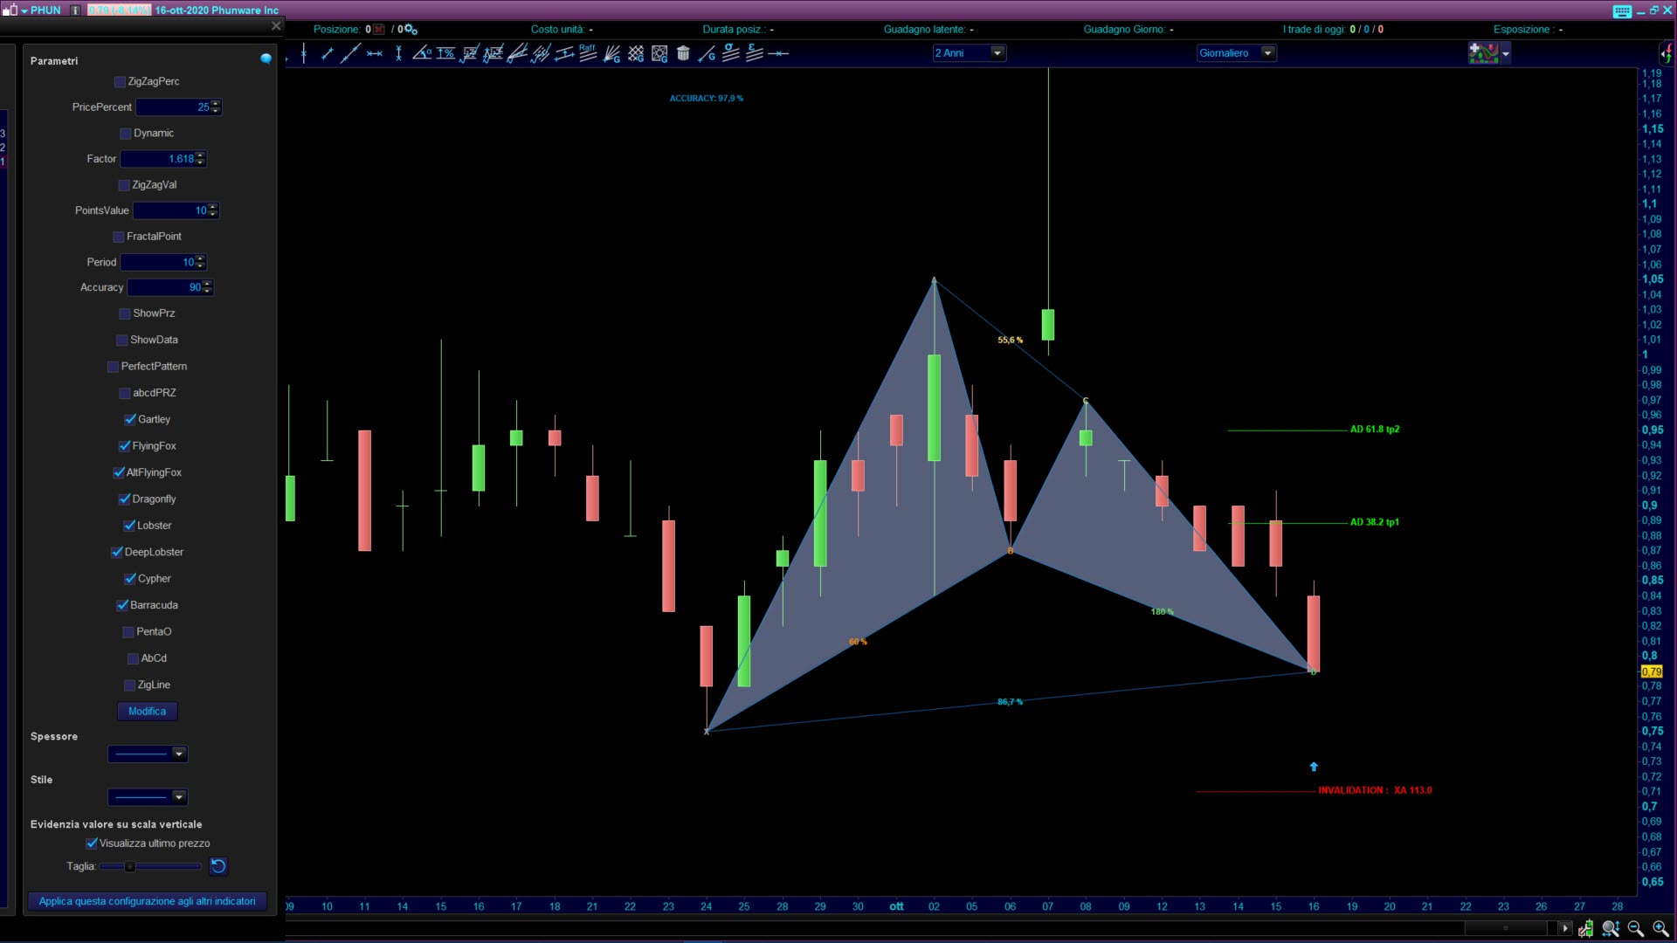Open candlestick chart settings wrench icon
This screenshot has height=943, width=1677.
[x=1586, y=928]
